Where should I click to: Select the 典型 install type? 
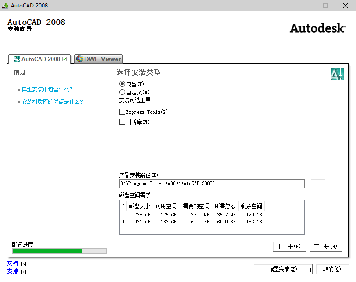(x=121, y=84)
